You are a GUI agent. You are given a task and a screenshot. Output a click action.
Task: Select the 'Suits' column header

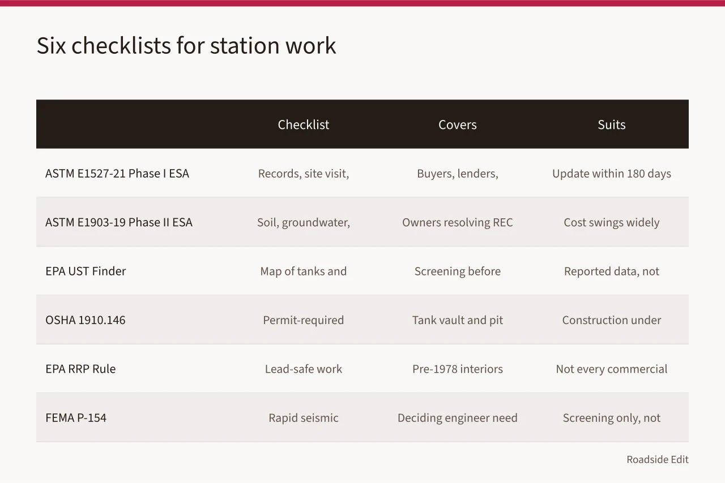[x=612, y=124]
